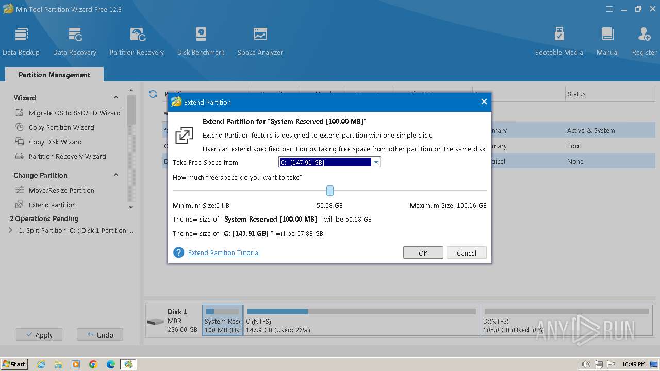Image resolution: width=660 pixels, height=371 pixels.
Task: Open the Space Analyzer
Action: coord(260,41)
